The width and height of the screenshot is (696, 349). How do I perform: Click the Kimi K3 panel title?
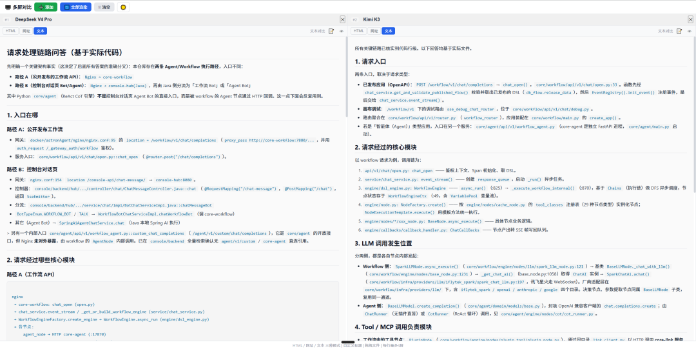click(371, 19)
